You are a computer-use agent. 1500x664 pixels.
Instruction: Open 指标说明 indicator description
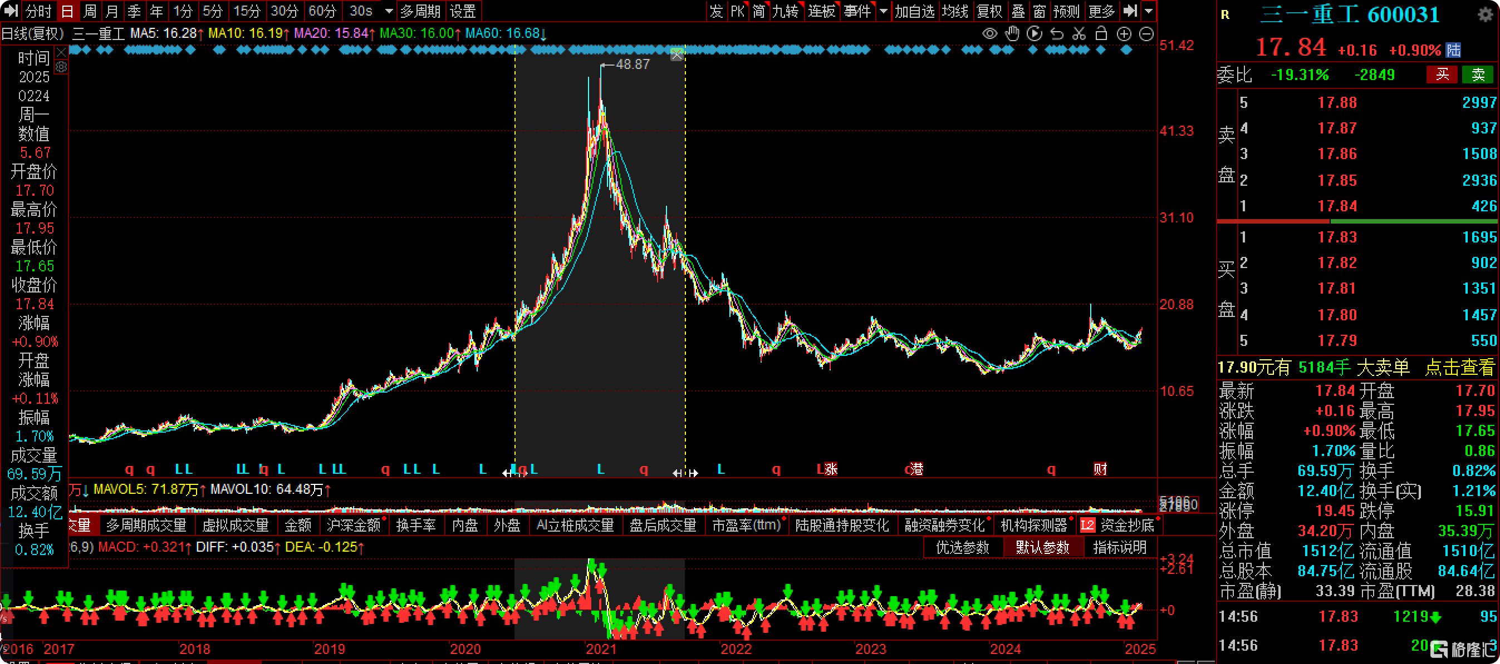click(1120, 547)
